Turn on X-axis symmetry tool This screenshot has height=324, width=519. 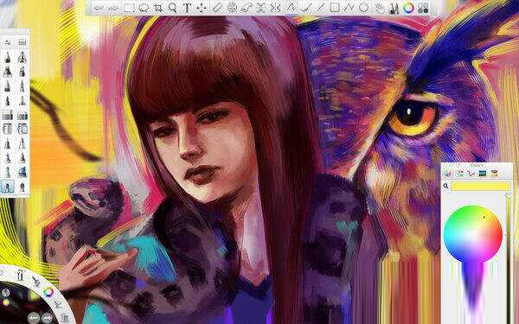click(x=261, y=8)
